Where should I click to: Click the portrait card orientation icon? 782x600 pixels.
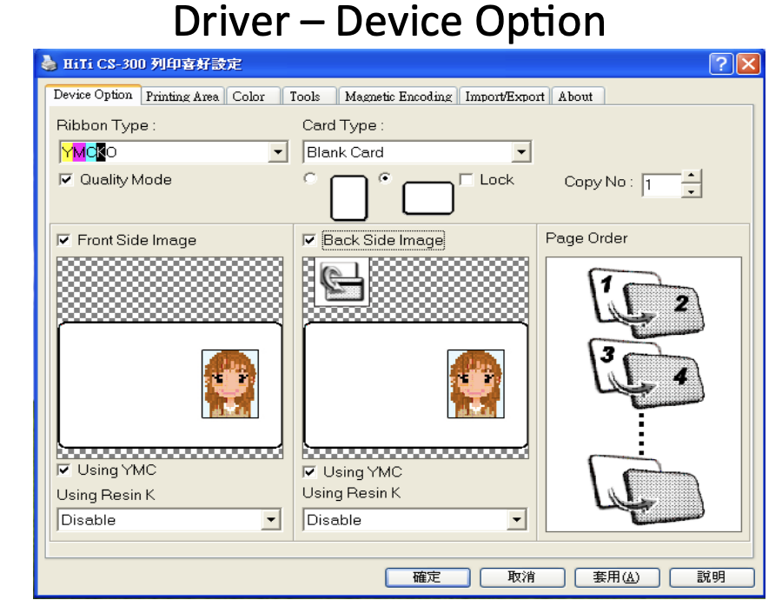(x=349, y=197)
